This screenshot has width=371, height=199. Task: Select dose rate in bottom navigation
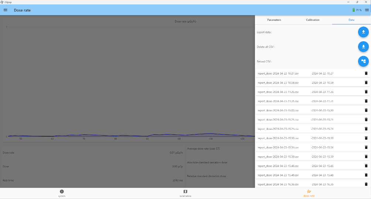309,193
